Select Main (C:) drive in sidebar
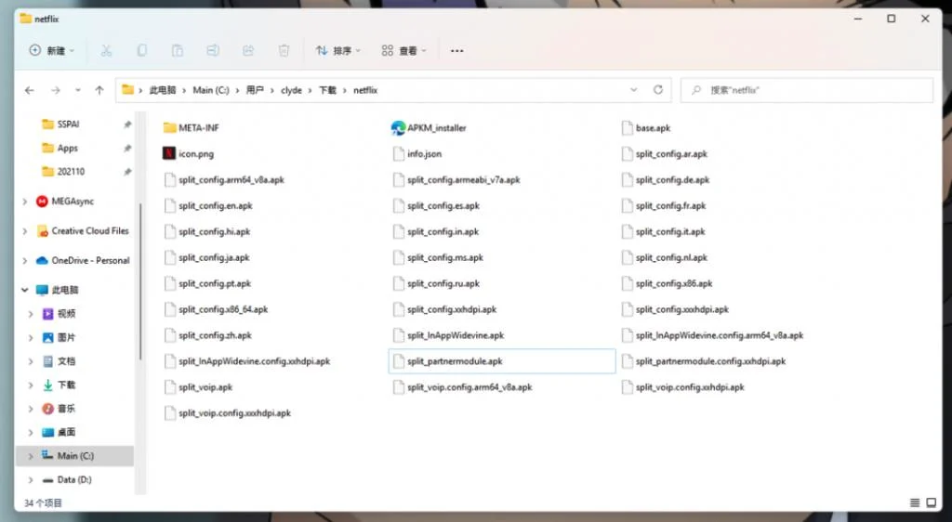The image size is (952, 522). (x=74, y=456)
